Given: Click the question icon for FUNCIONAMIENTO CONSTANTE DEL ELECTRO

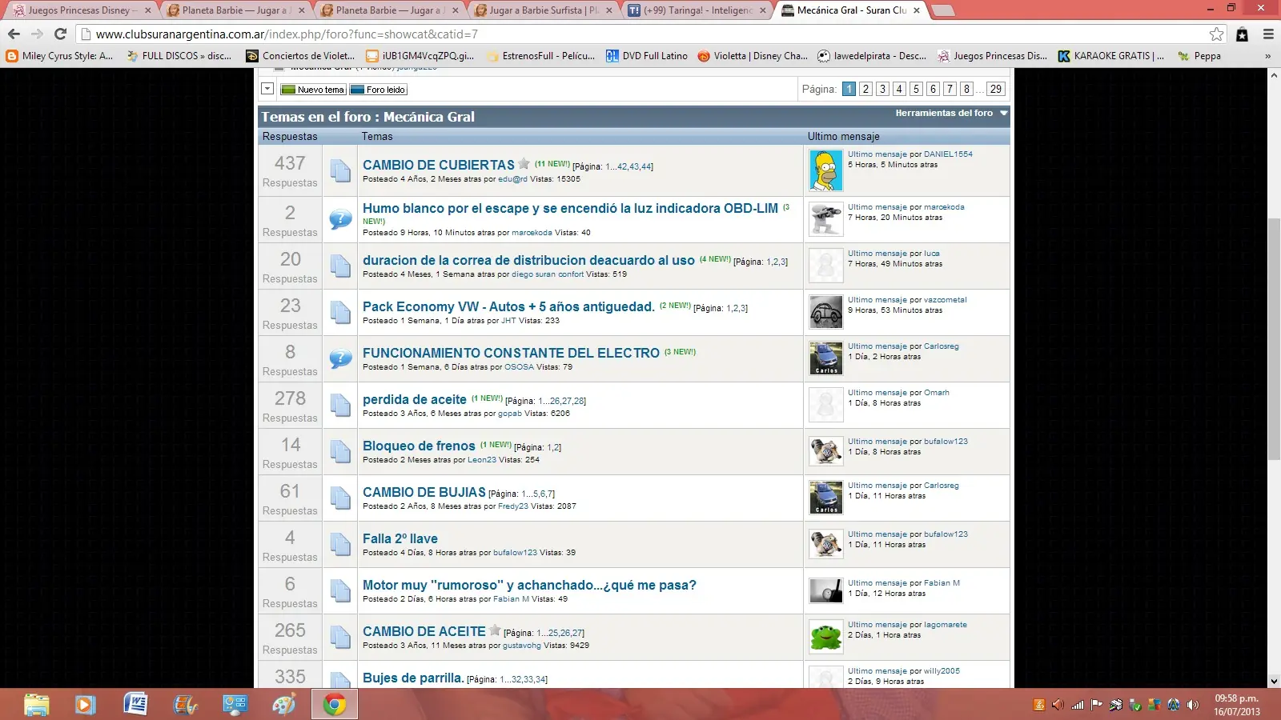Looking at the screenshot, I should point(340,358).
